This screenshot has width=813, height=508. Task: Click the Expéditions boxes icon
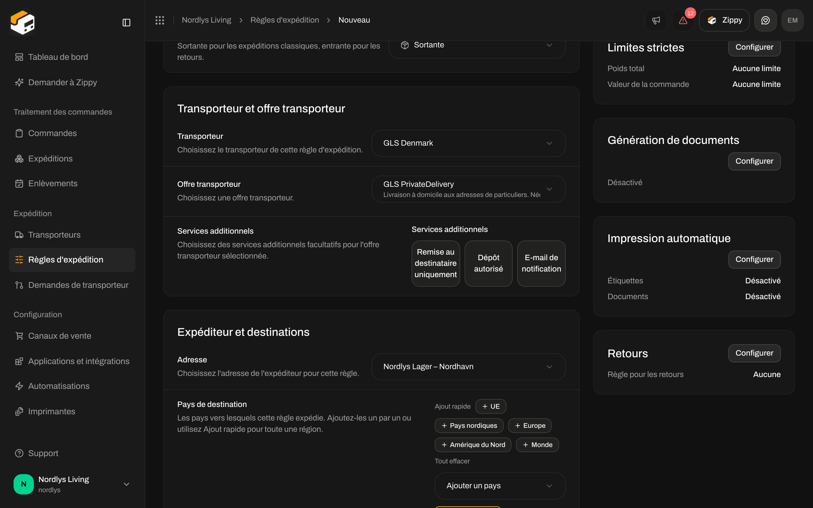19,159
